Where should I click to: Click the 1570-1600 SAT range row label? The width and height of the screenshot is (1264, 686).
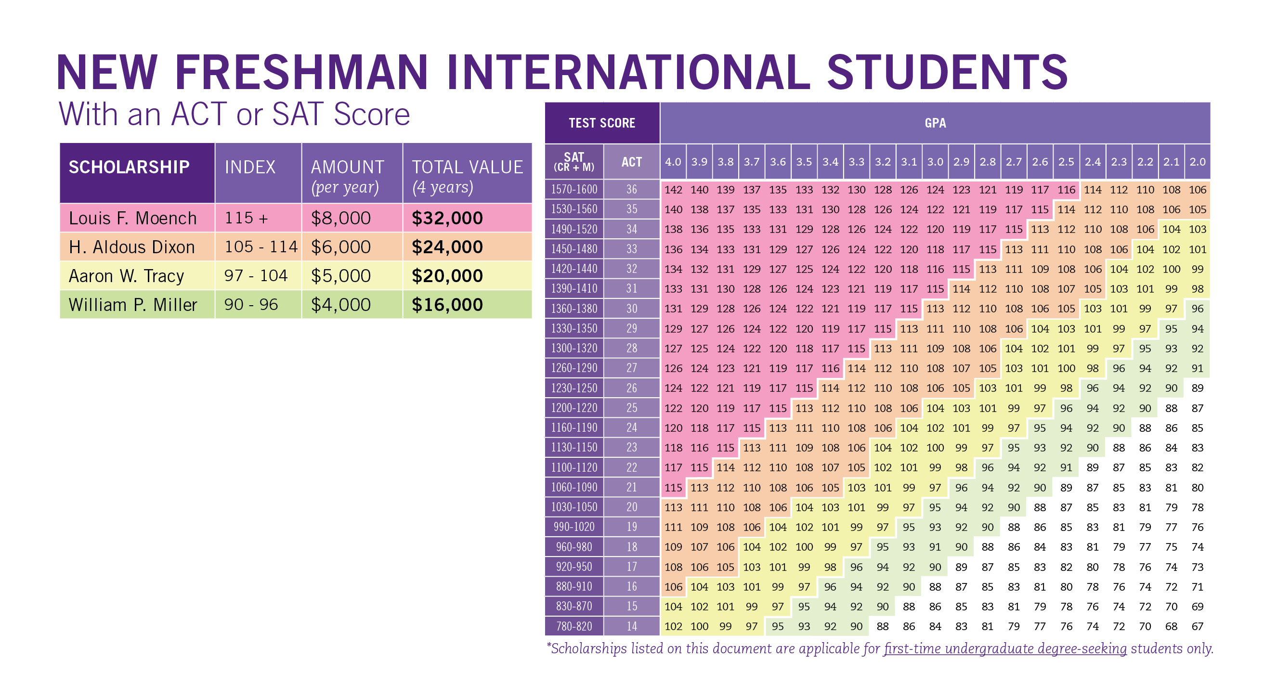click(573, 189)
